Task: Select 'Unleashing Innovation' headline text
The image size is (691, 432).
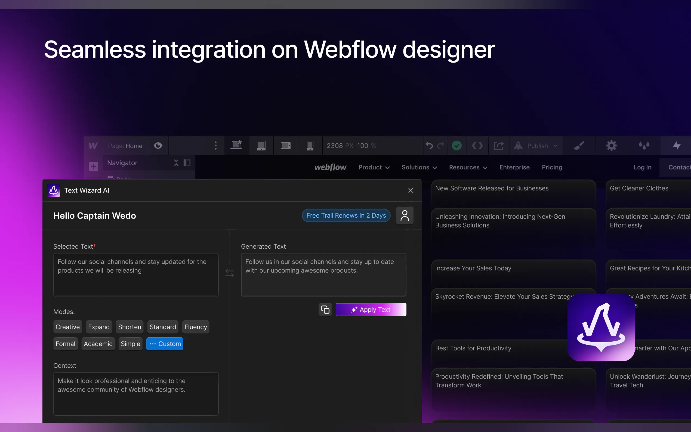Action: click(x=500, y=221)
